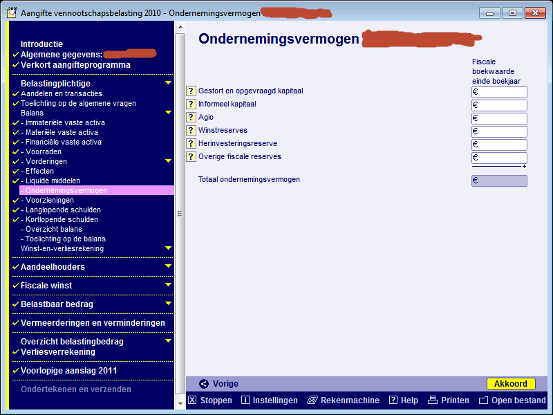The image size is (553, 415).
Task: Open help for Informeel kapitaal
Action: point(191,105)
